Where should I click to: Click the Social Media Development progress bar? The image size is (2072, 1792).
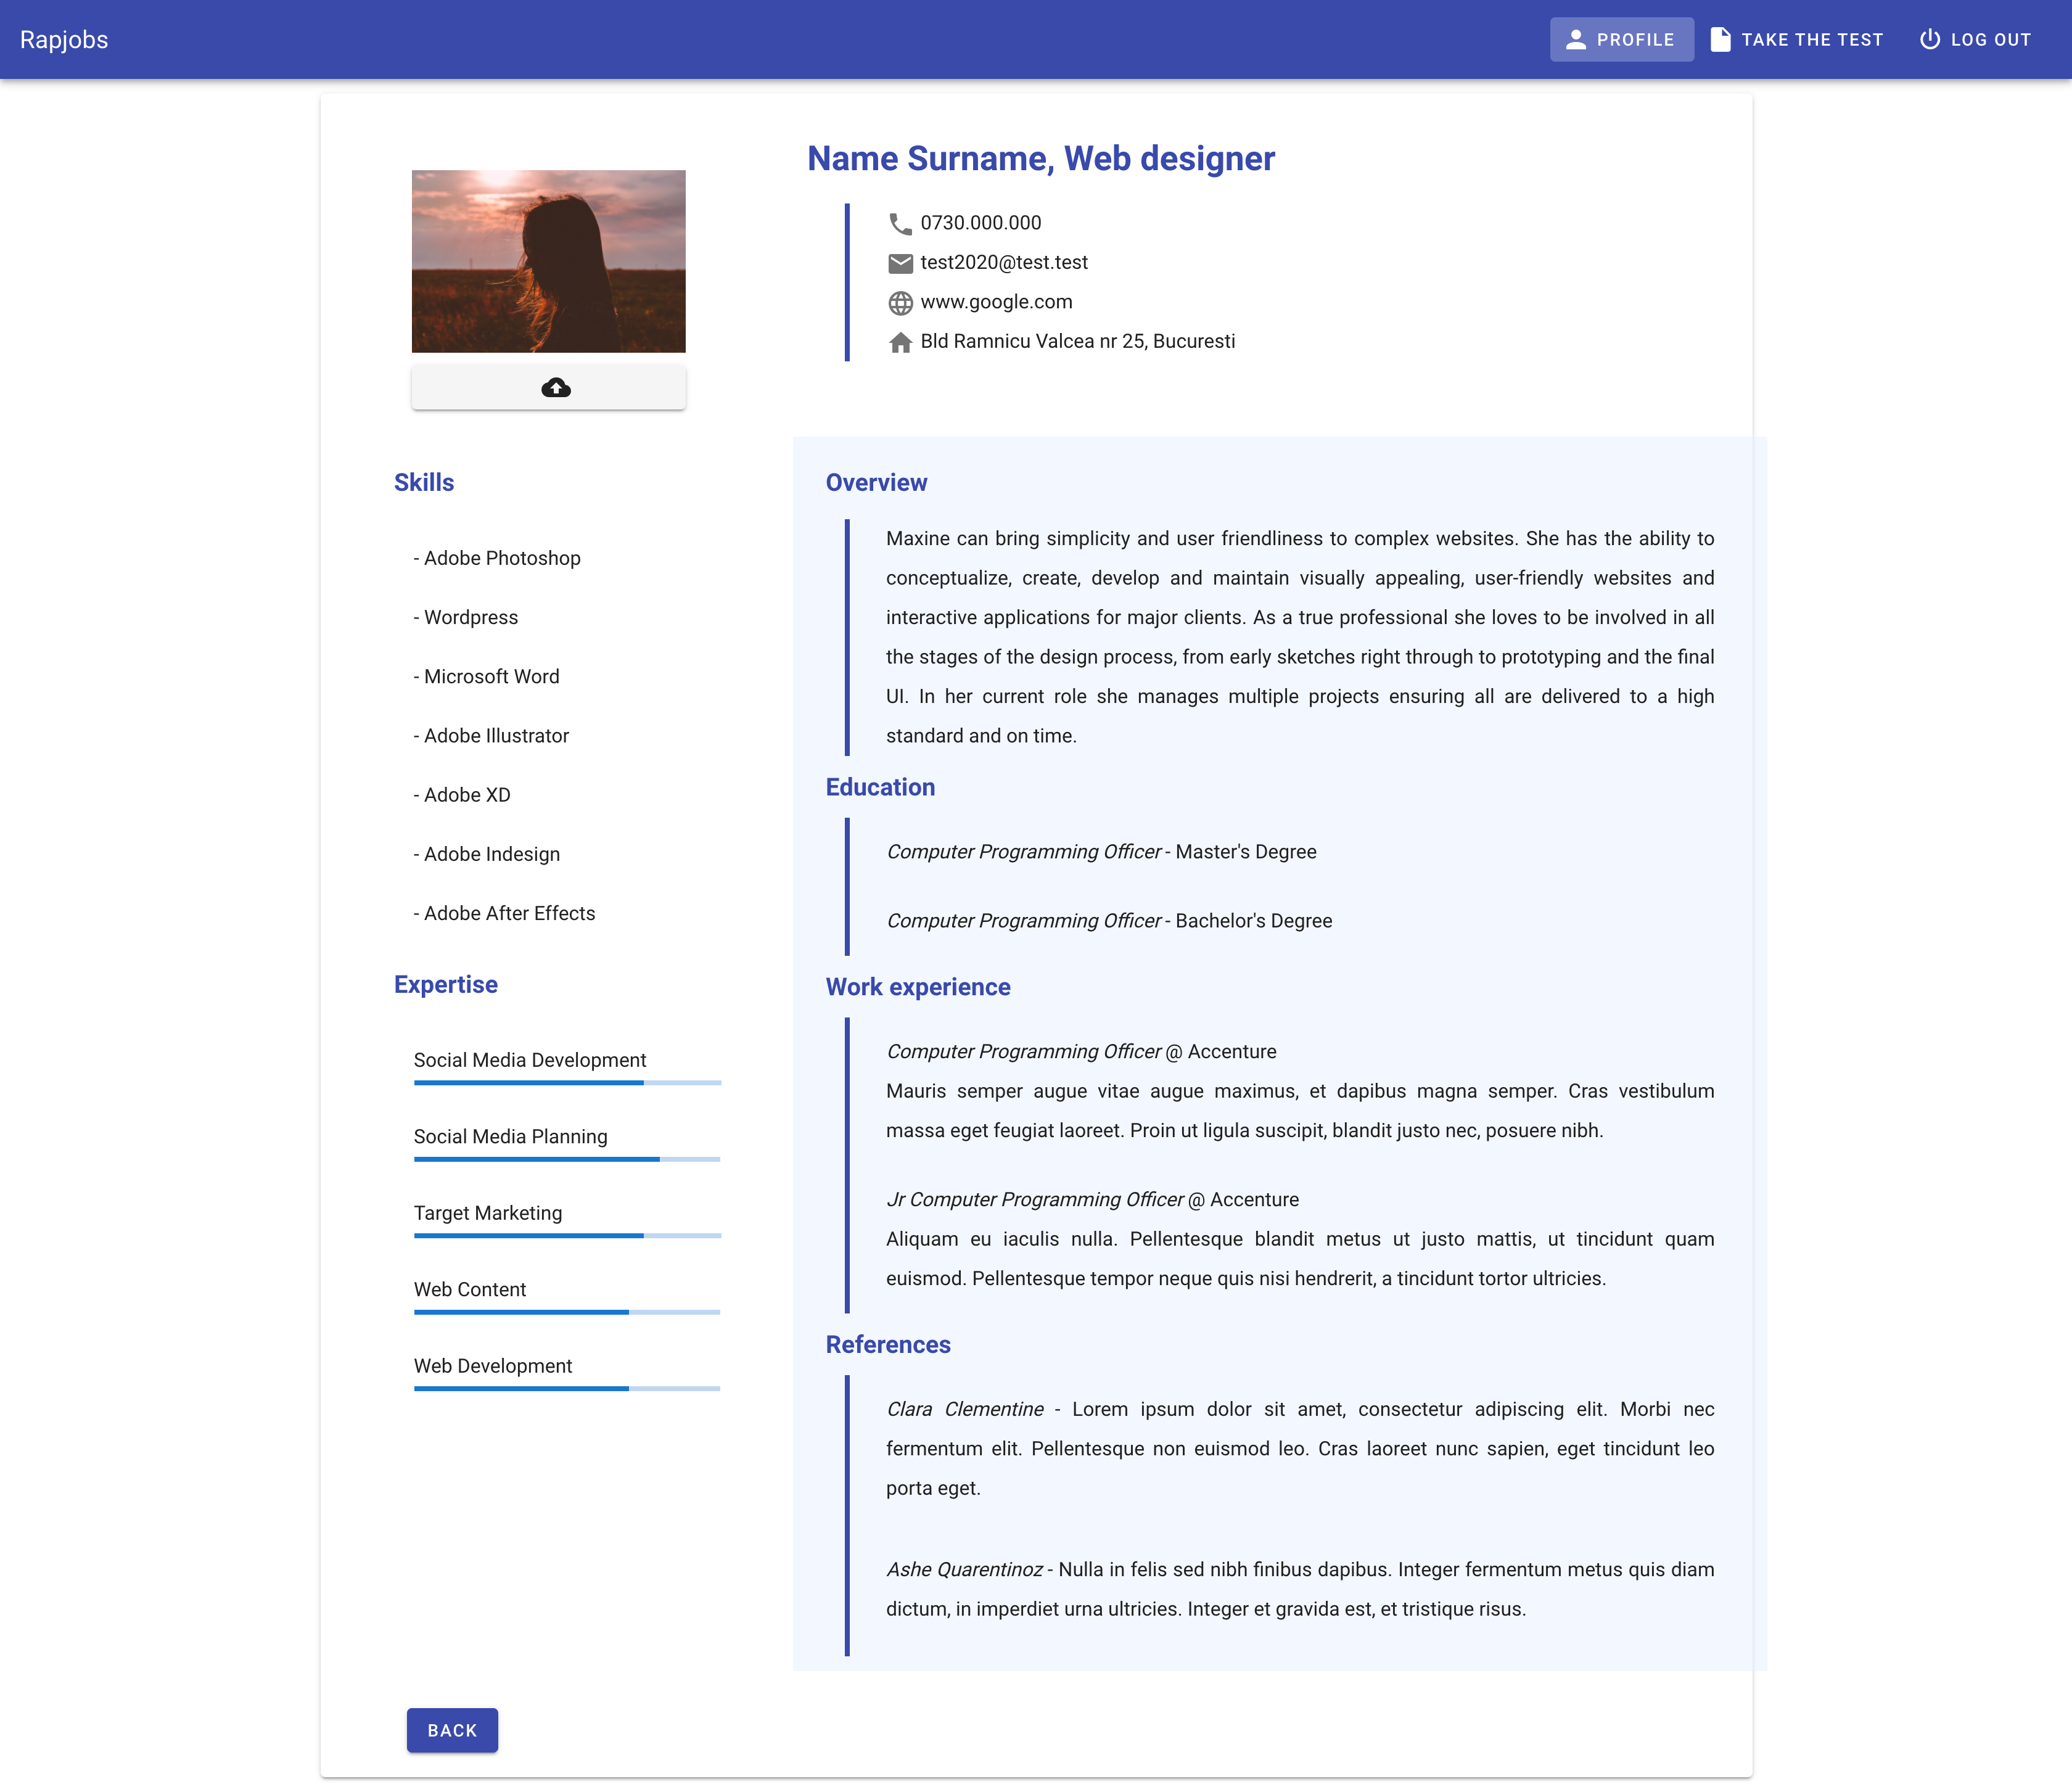pos(567,1082)
